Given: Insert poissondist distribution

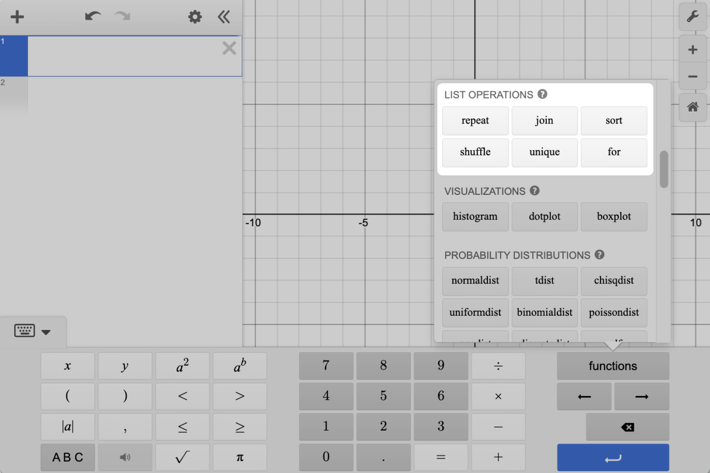Looking at the screenshot, I should point(614,313).
